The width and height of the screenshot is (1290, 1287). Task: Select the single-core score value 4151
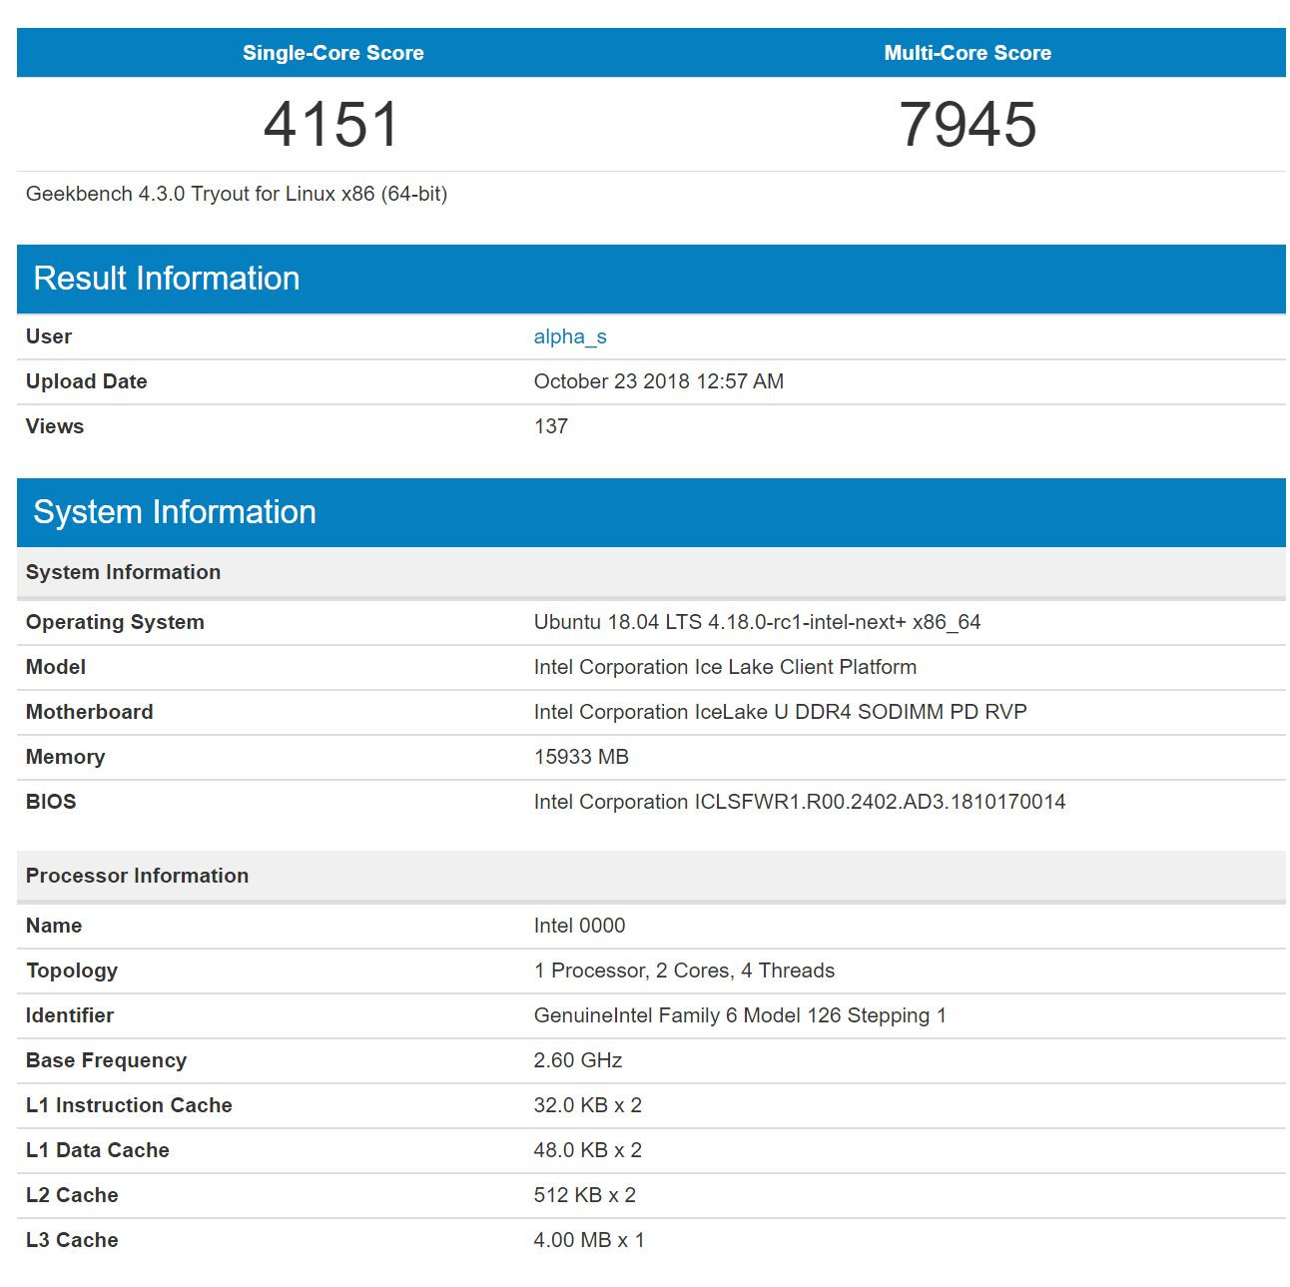tap(331, 125)
